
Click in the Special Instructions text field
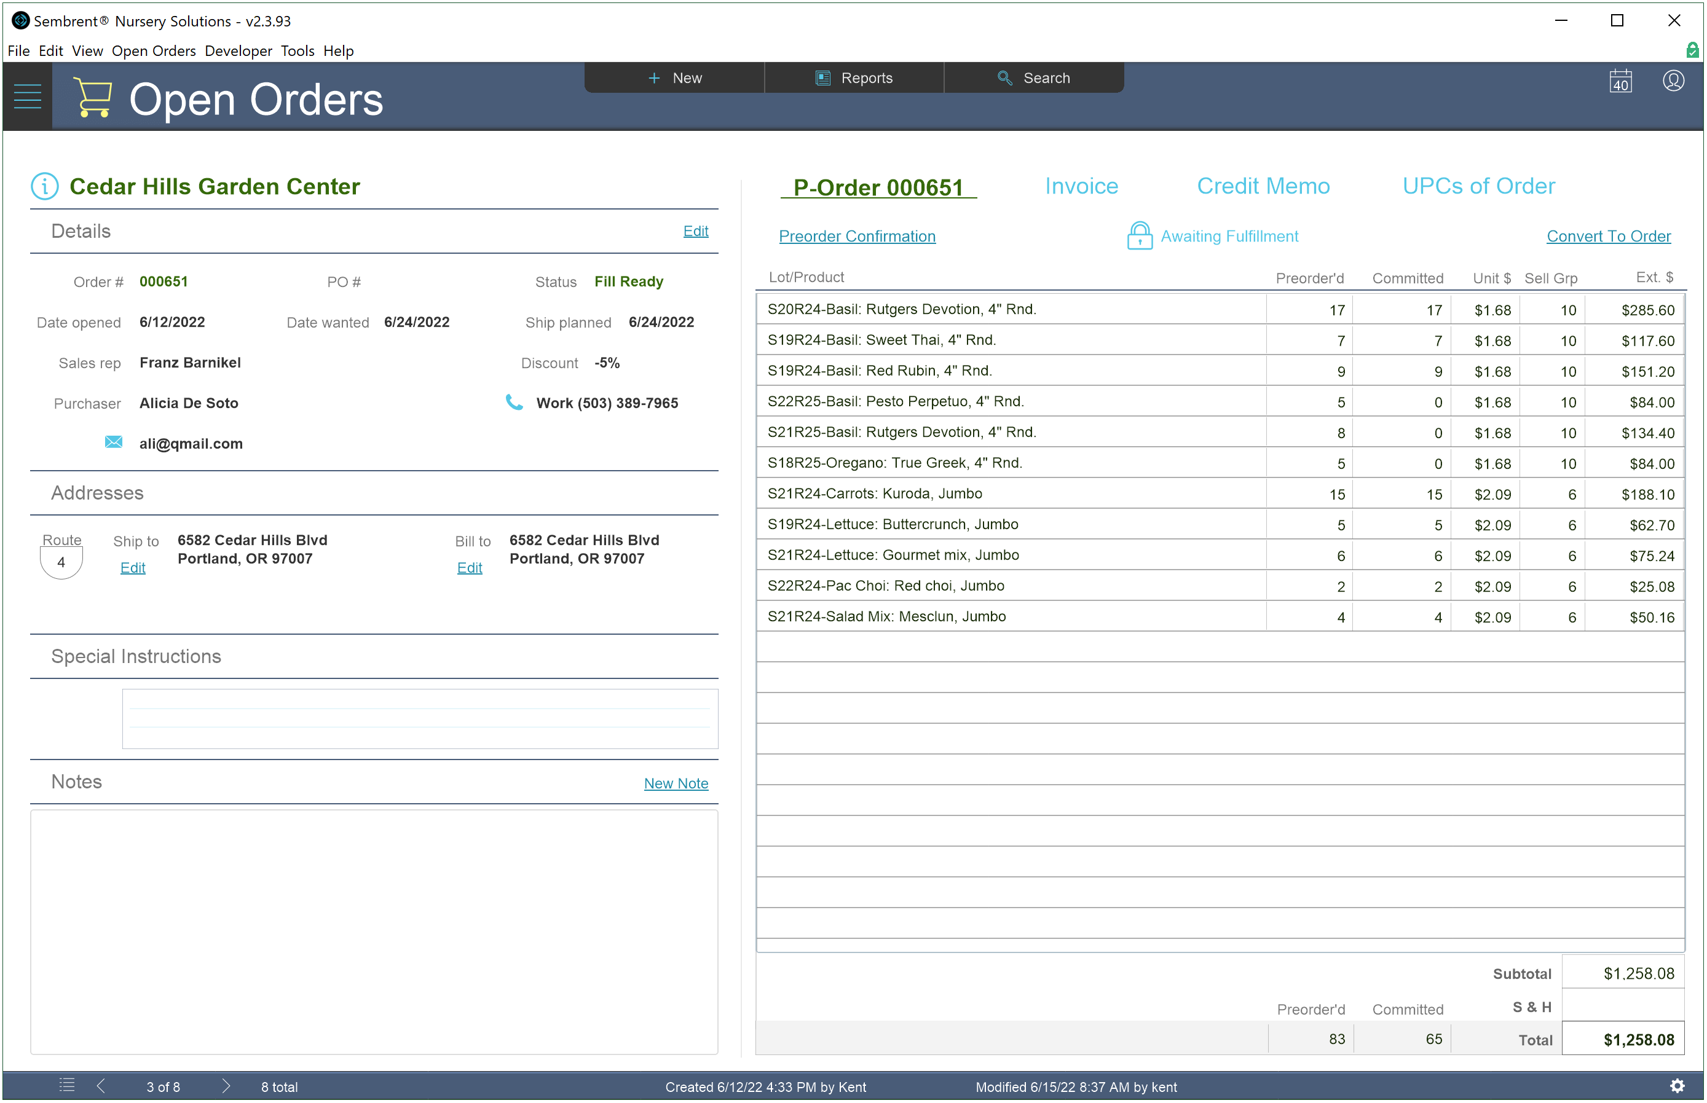coord(420,718)
